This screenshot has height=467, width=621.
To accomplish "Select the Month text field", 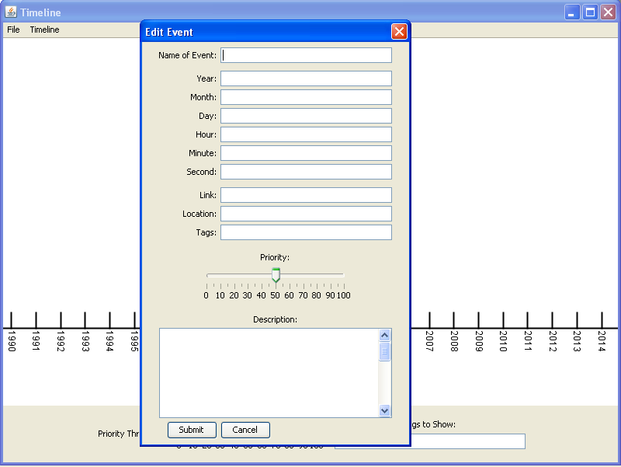I will tap(306, 97).
